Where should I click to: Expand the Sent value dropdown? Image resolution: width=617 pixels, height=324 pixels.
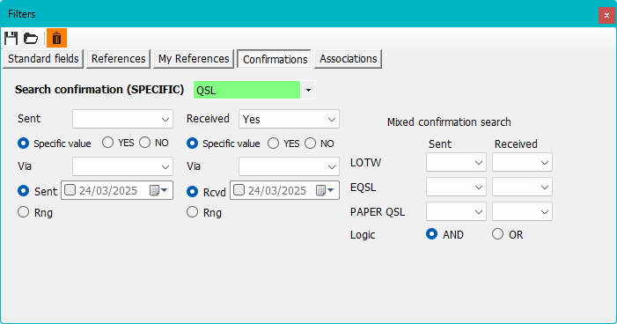point(122,119)
